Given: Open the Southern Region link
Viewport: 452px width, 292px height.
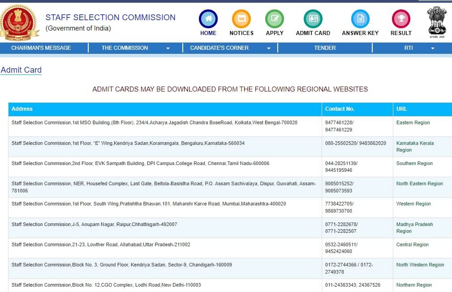Looking at the screenshot, I should click(x=414, y=163).
